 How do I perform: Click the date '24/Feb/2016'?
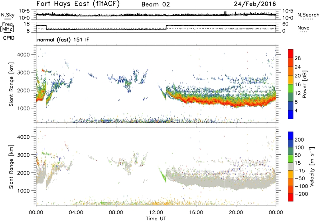pos(255,4)
